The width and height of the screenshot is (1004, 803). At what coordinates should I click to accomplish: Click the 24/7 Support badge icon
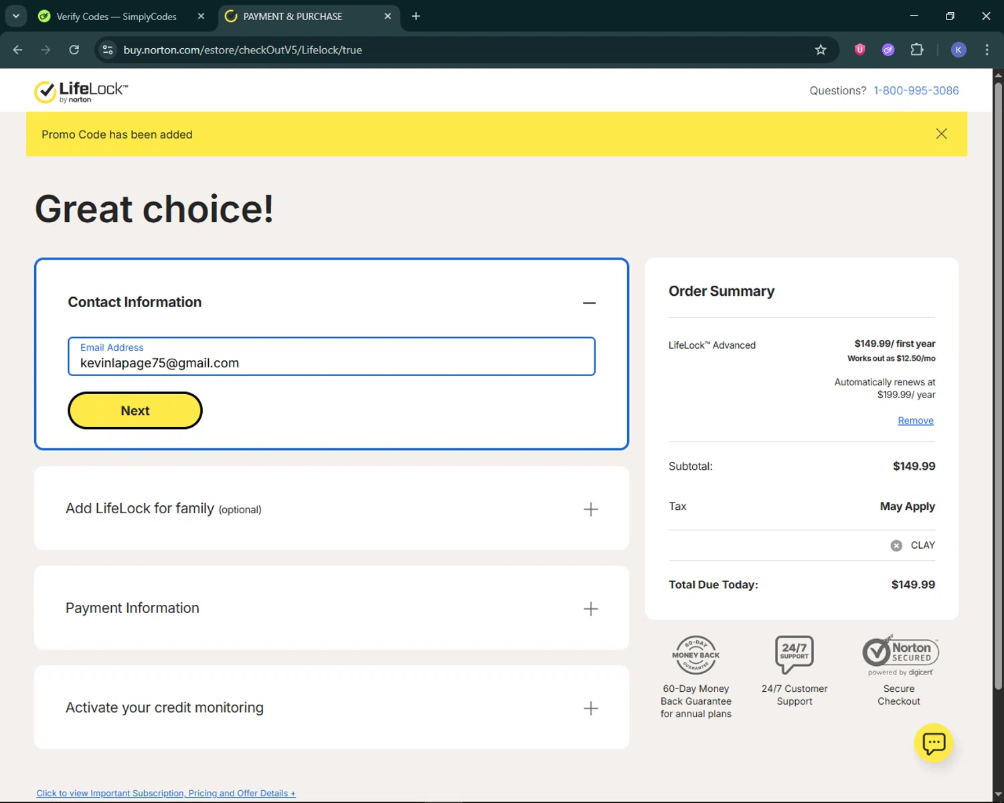tap(794, 654)
